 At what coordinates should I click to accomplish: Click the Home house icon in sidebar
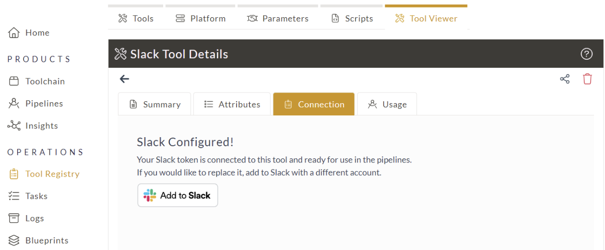coord(14,33)
